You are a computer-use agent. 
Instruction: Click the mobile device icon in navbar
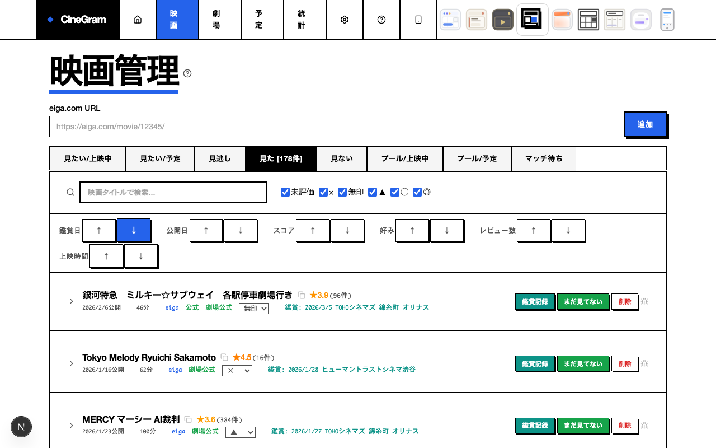(418, 20)
